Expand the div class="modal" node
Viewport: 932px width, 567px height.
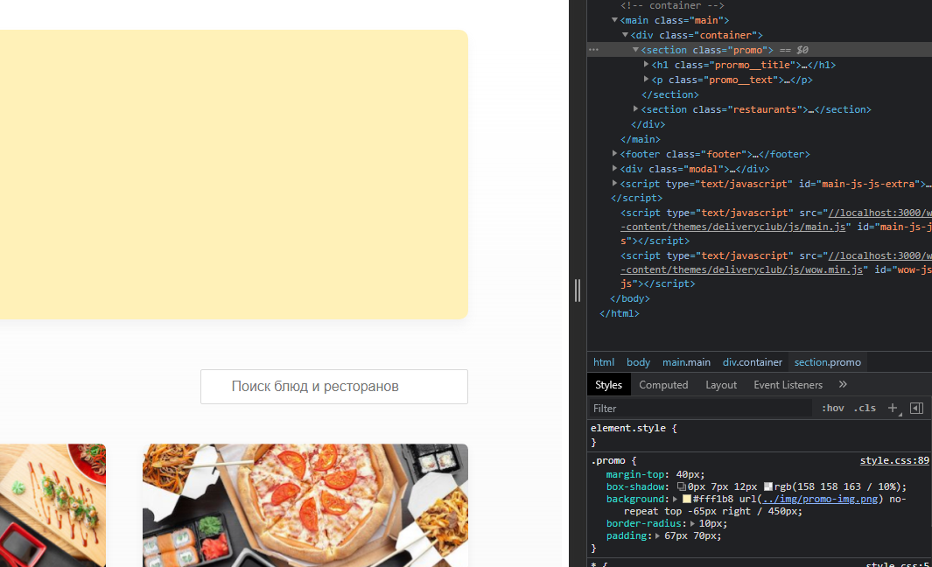click(x=614, y=168)
